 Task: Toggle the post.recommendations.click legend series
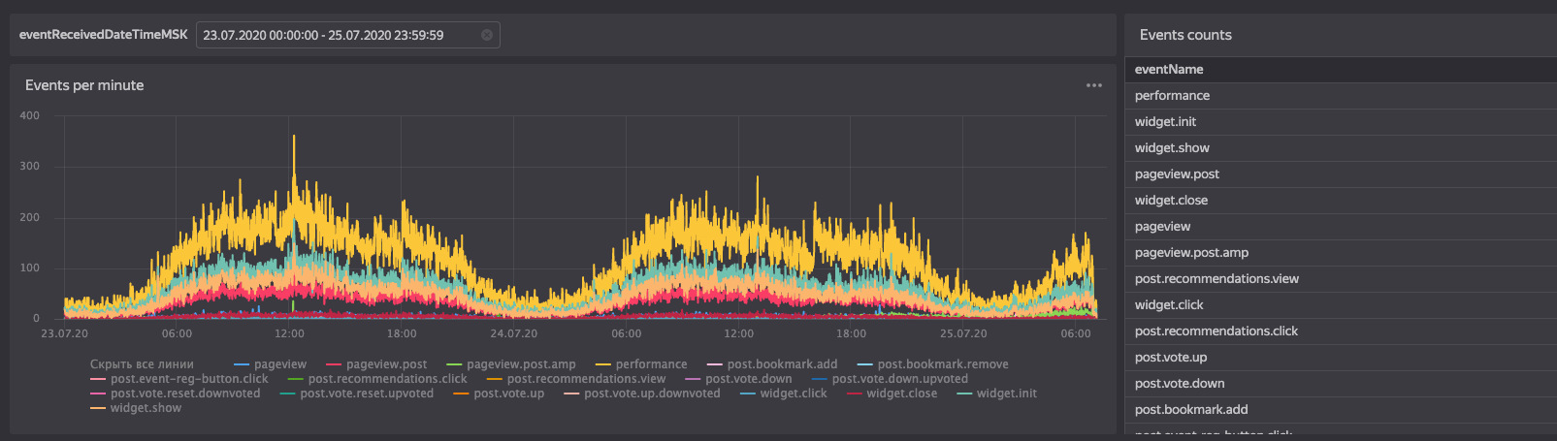[377, 379]
